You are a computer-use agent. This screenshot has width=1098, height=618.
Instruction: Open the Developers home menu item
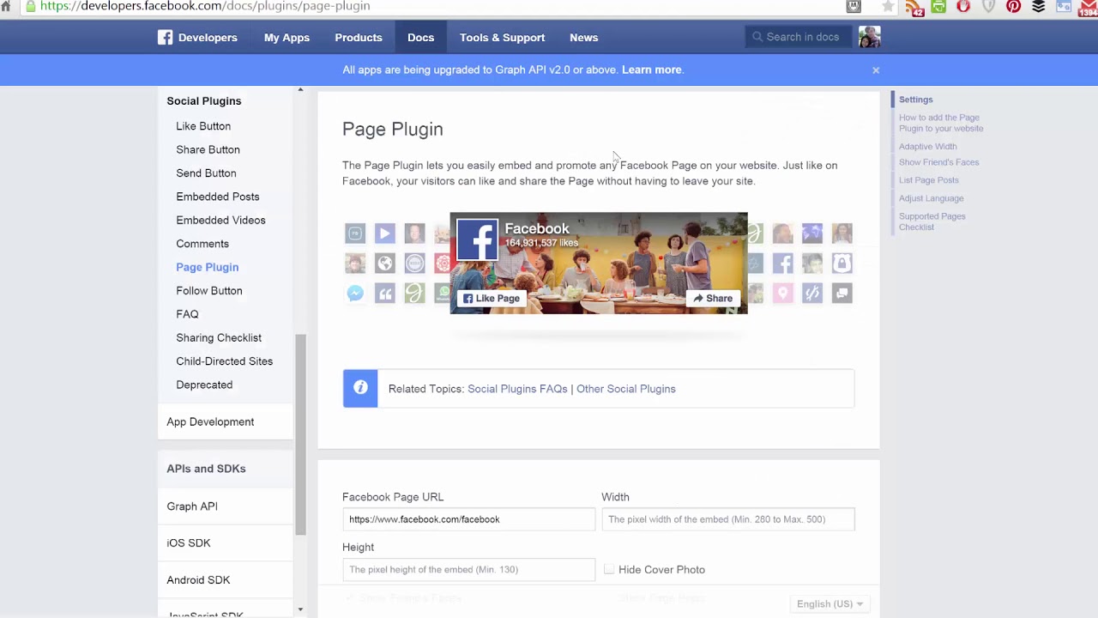tap(208, 38)
